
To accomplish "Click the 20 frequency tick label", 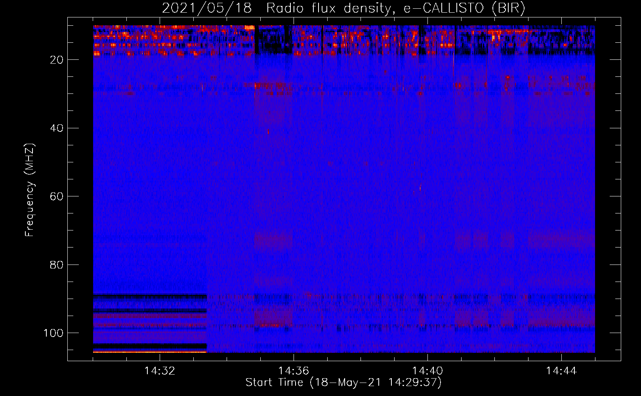I will click(57, 60).
